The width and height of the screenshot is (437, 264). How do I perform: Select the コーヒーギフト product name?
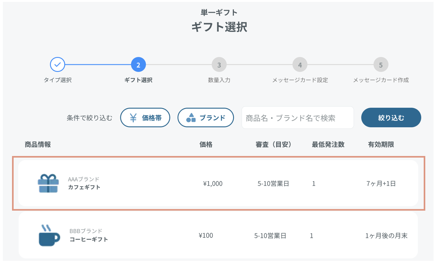tap(89, 239)
